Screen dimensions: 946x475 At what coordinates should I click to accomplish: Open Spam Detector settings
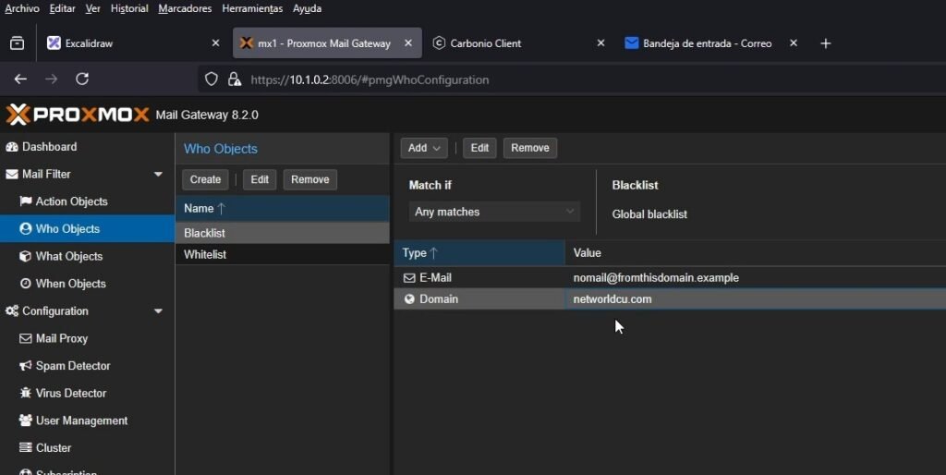pos(73,366)
